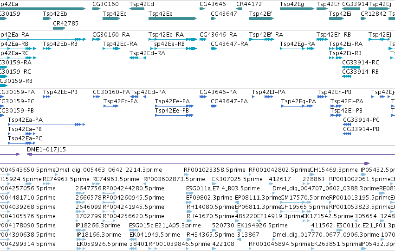This screenshot has width=395, height=251.
Task: Select protein Tsp42Ea-PB label
Action: click(25, 129)
